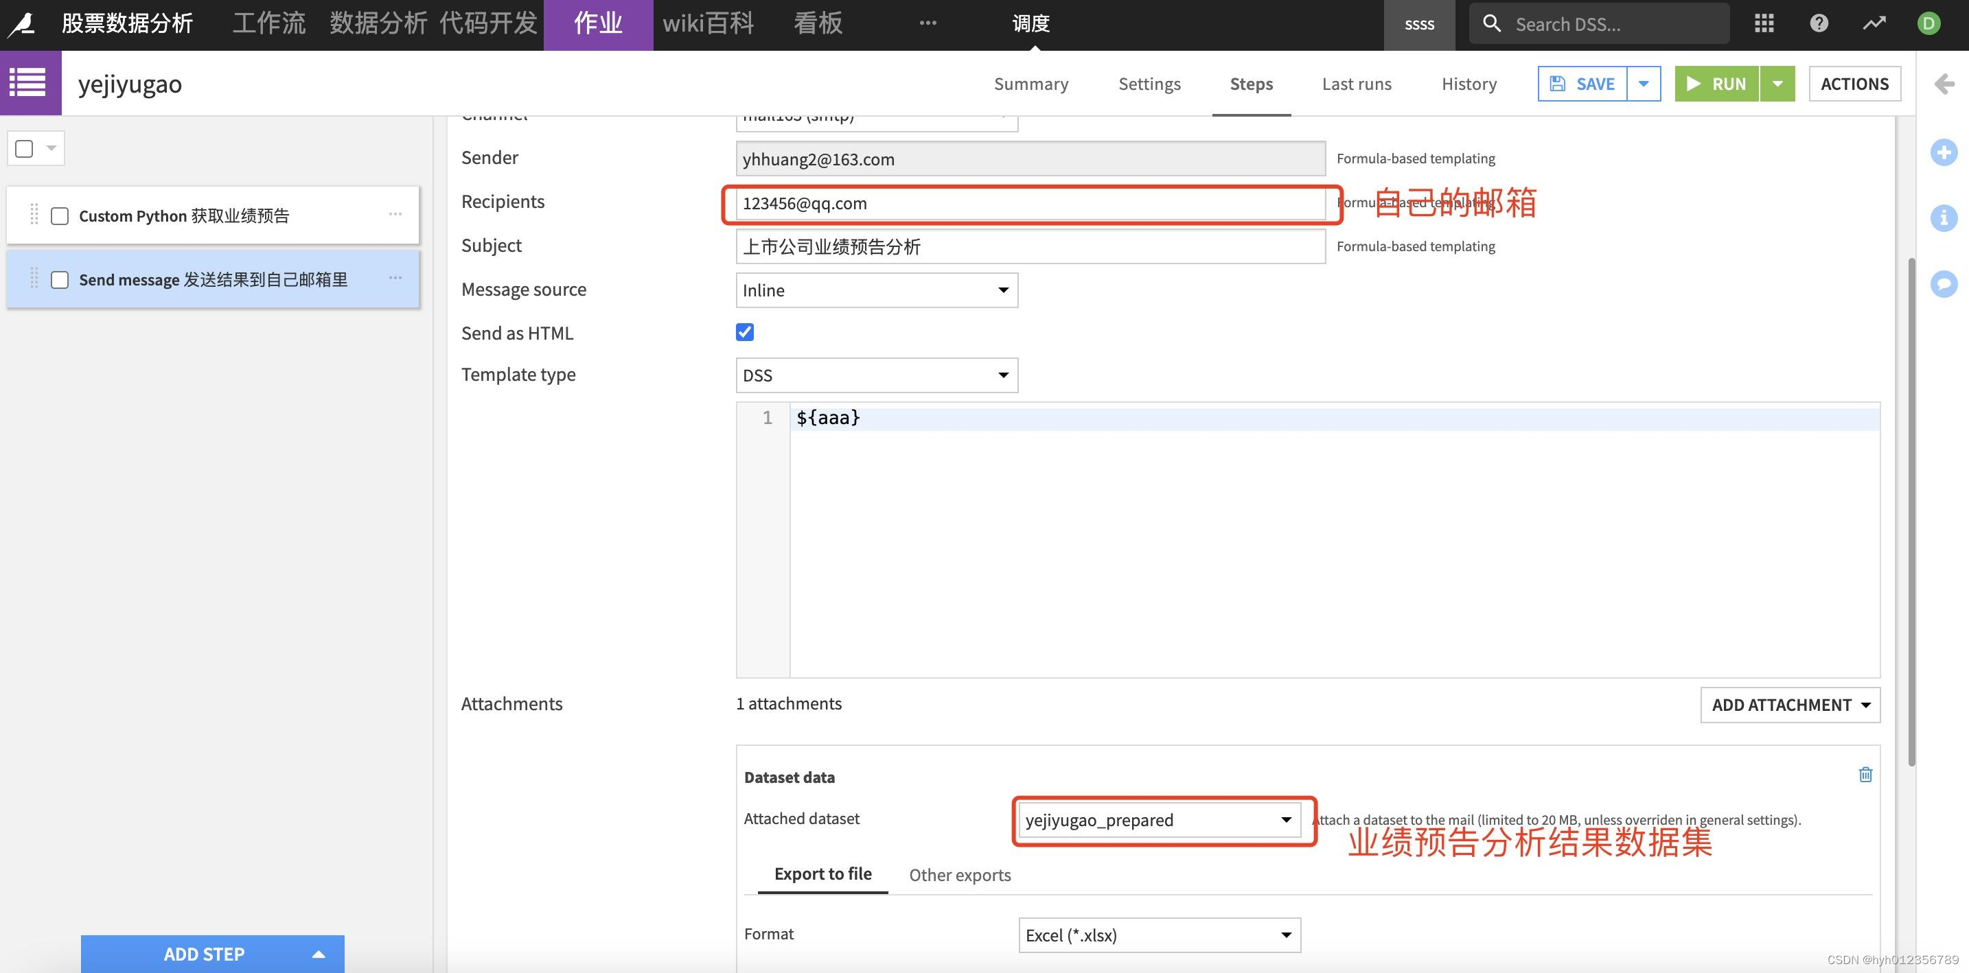Open the info panel icon on right sidebar
This screenshot has width=1969, height=973.
(1944, 218)
